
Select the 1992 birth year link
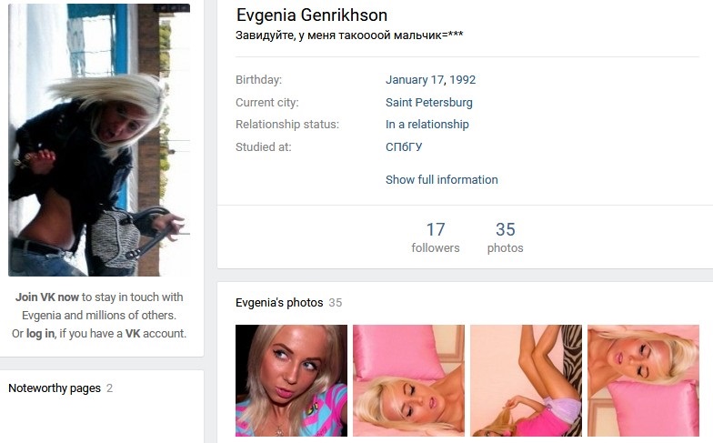(x=462, y=80)
